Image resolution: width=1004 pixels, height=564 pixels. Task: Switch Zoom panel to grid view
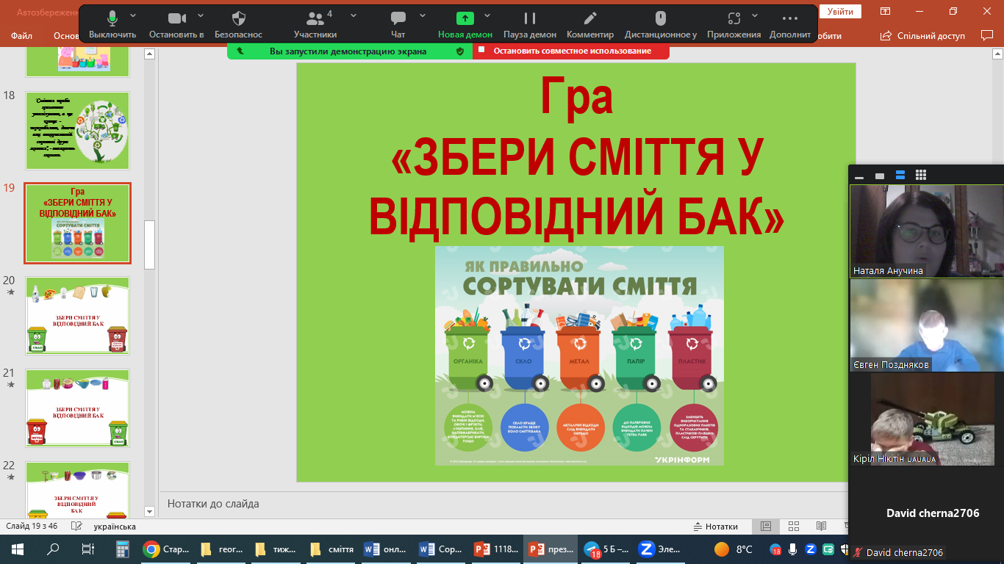(921, 176)
